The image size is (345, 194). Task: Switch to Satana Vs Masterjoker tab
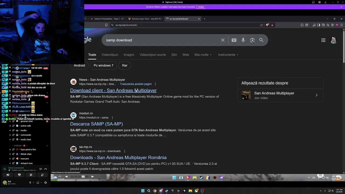pos(107,19)
